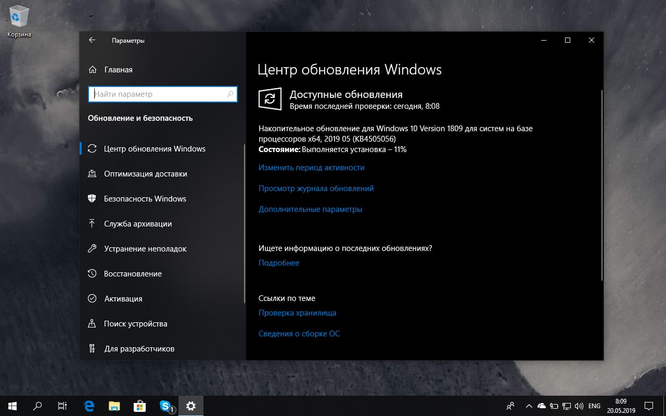Open Дополнительные параметры link
This screenshot has width=666, height=416.
tap(311, 209)
